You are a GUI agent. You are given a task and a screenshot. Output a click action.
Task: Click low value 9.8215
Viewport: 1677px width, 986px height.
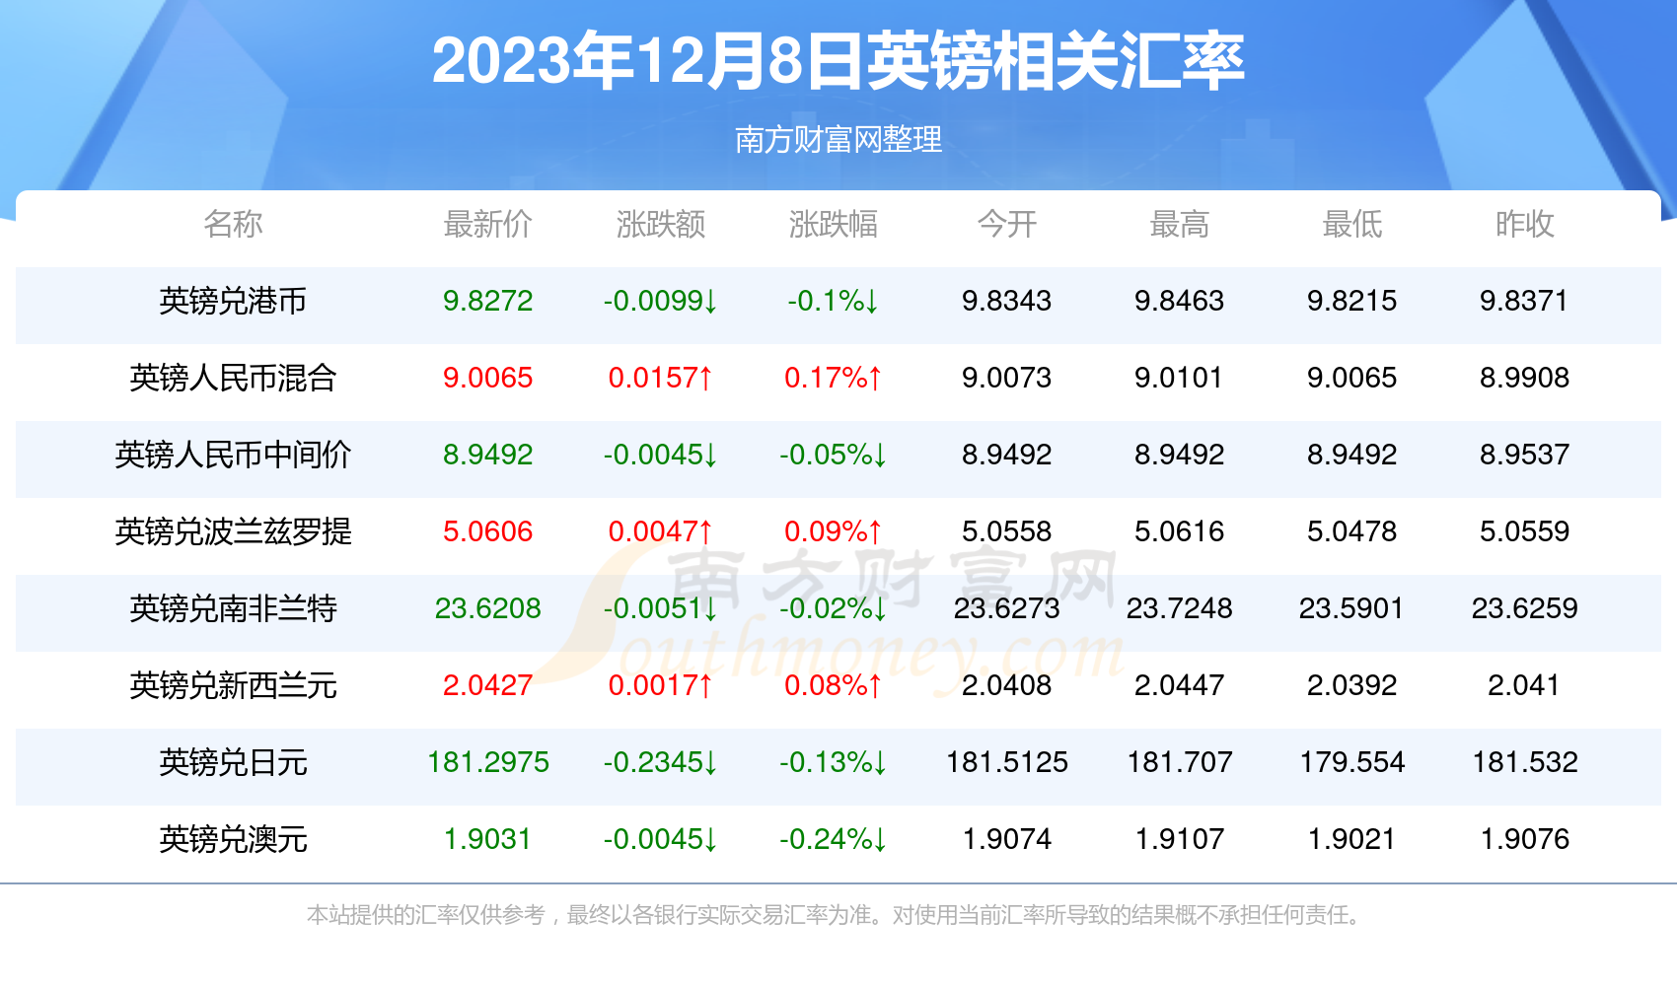(x=1351, y=301)
